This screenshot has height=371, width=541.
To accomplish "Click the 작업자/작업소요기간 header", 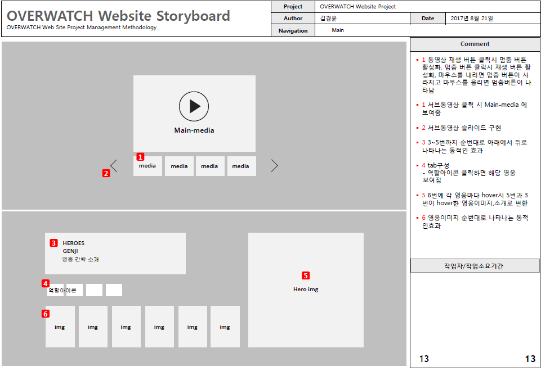I will click(x=475, y=266).
